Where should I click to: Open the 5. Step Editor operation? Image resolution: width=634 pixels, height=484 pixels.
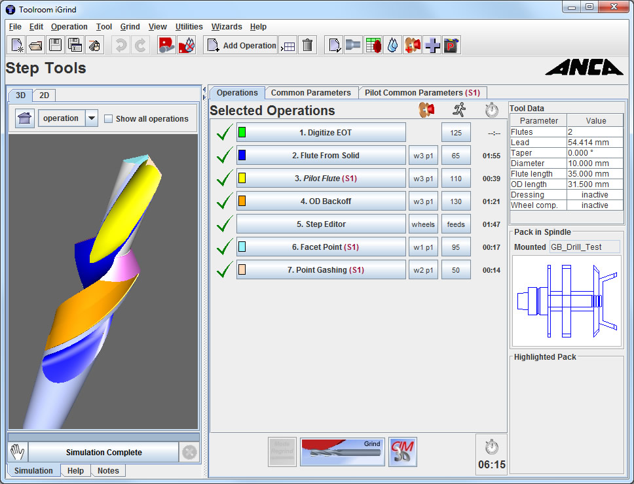coord(321,224)
